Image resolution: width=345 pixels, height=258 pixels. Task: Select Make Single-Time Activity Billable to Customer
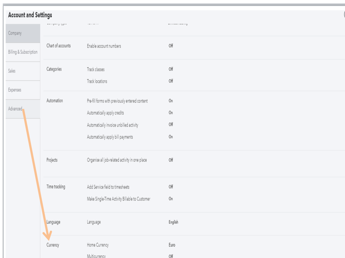coord(119,199)
